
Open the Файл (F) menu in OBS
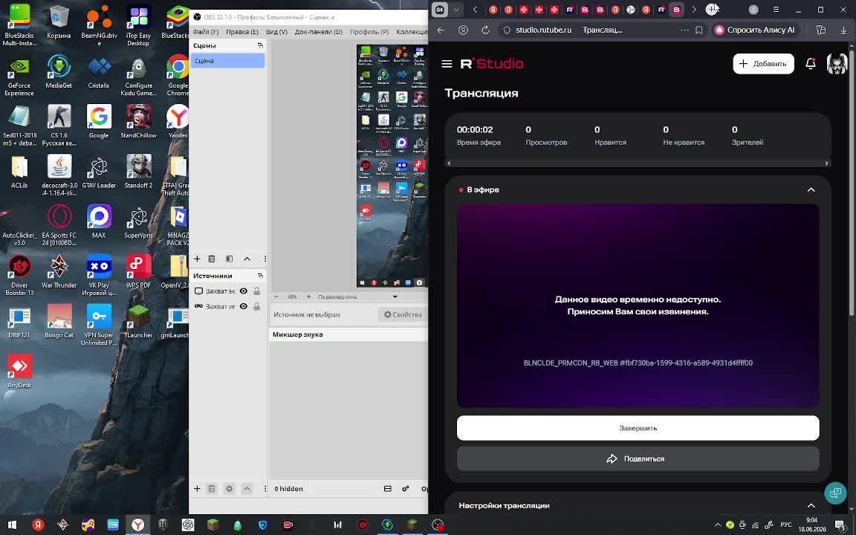click(206, 32)
